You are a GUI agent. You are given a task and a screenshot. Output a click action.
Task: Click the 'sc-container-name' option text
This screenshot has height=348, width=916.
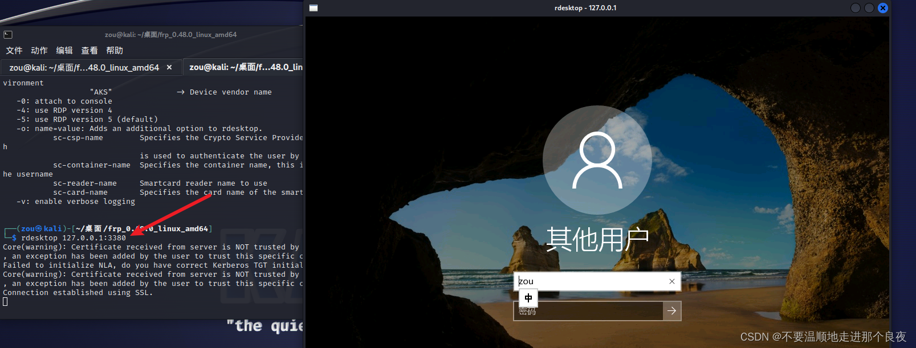point(92,165)
